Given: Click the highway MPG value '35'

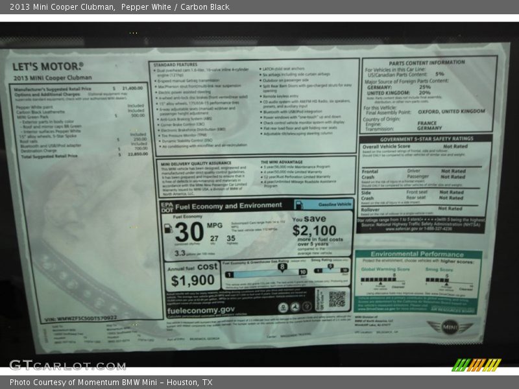Looking at the screenshot, I should pos(231,238).
